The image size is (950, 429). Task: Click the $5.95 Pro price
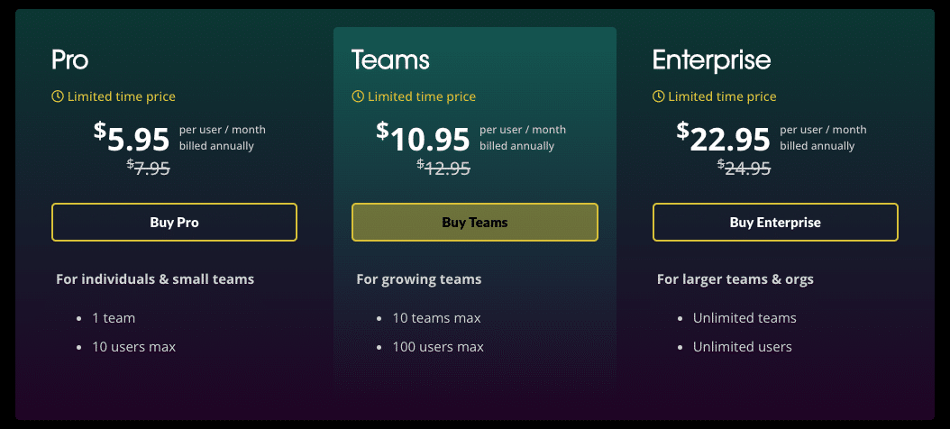pyautogui.click(x=132, y=138)
